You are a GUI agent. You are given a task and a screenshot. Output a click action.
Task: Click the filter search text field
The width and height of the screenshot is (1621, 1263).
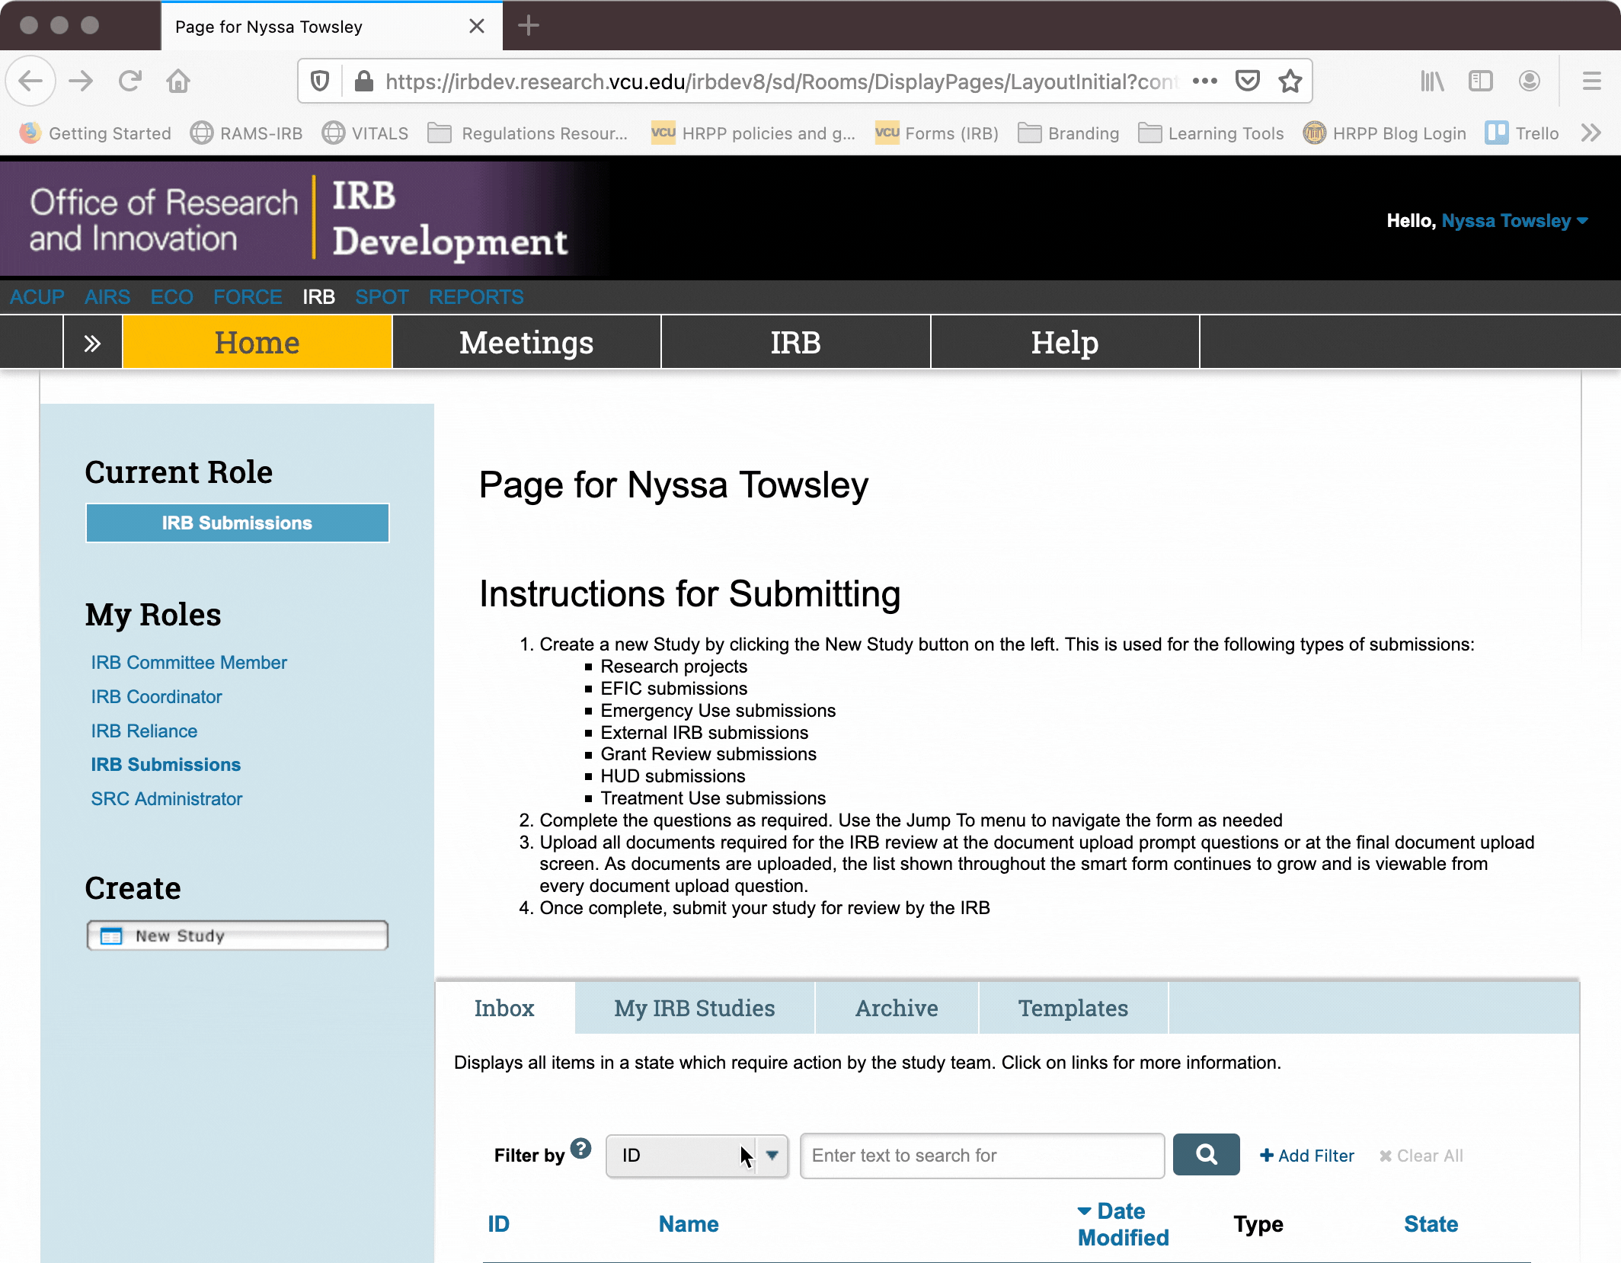(x=981, y=1156)
